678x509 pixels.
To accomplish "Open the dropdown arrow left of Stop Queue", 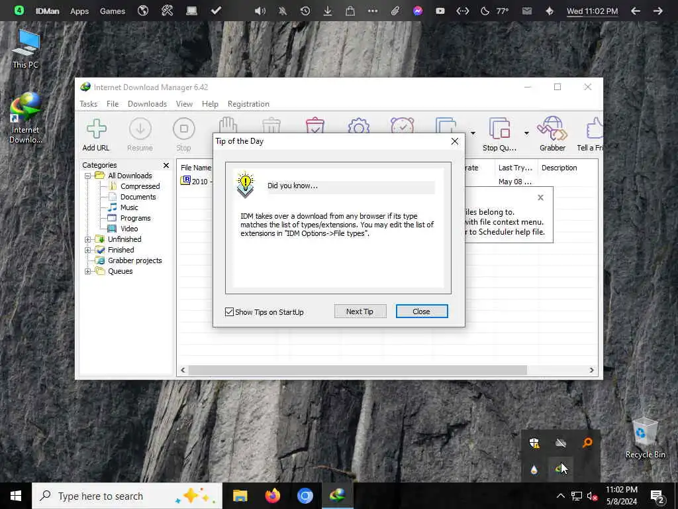I will (x=473, y=133).
